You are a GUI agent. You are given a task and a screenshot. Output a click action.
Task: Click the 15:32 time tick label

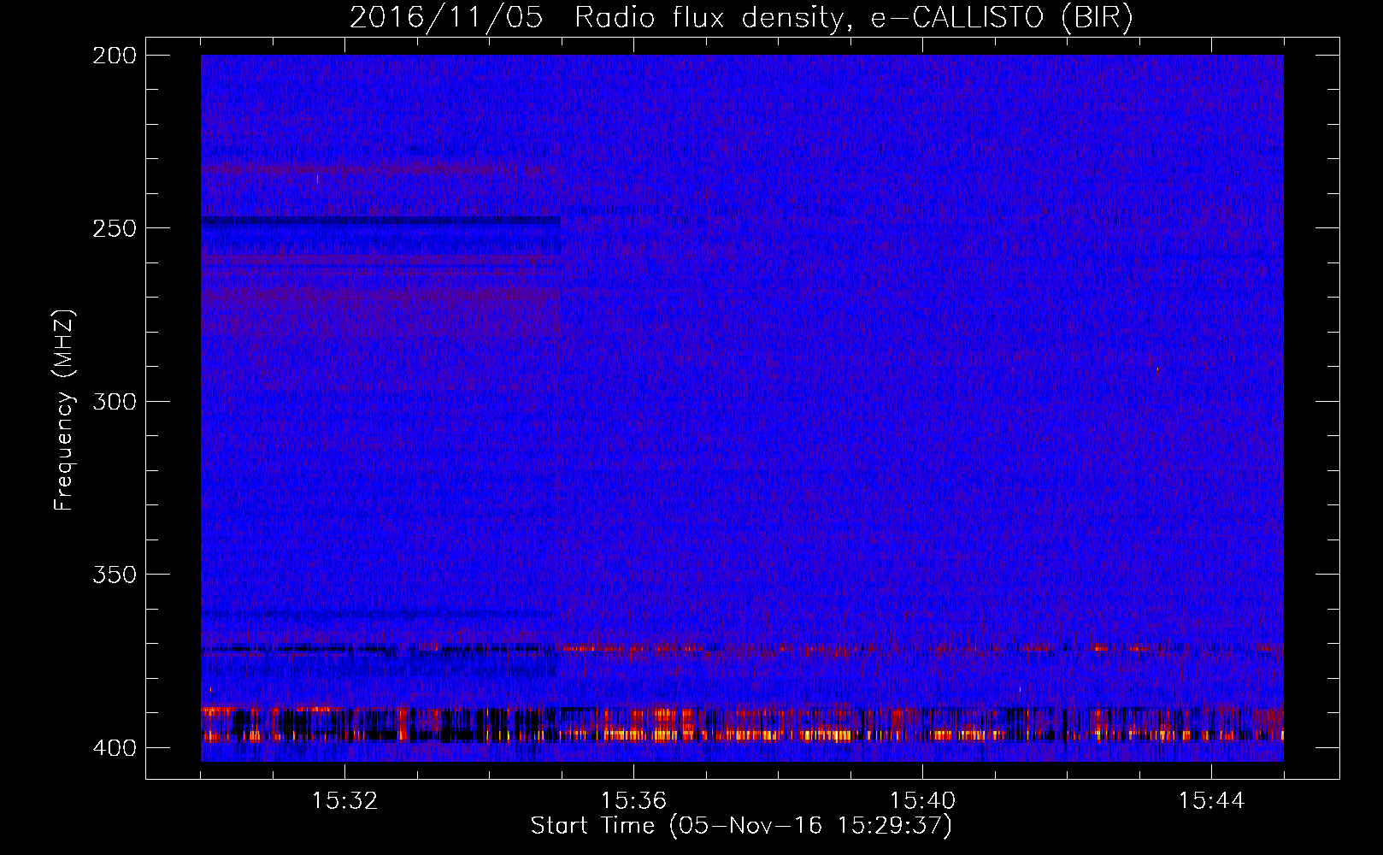344,801
